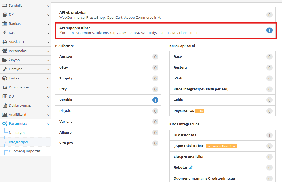Click the Sandėlis arrows icon
Screen dimensions: 282x182
[5, 6]
